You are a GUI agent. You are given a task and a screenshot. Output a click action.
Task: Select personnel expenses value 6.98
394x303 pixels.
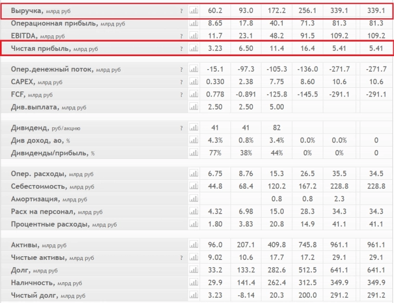tap(246, 212)
